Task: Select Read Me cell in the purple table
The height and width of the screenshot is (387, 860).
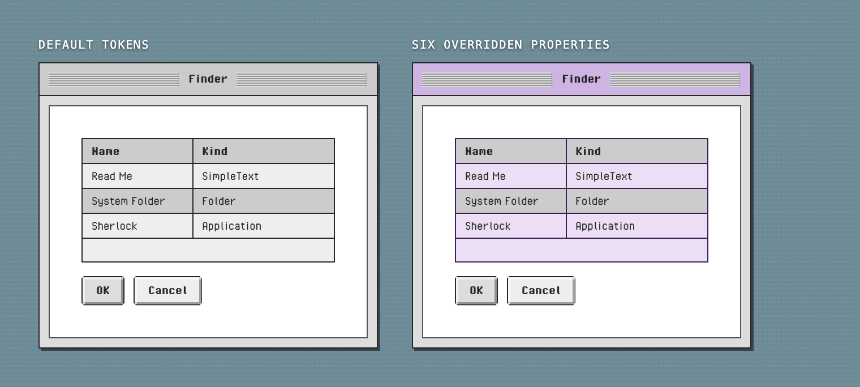Action: click(x=511, y=176)
